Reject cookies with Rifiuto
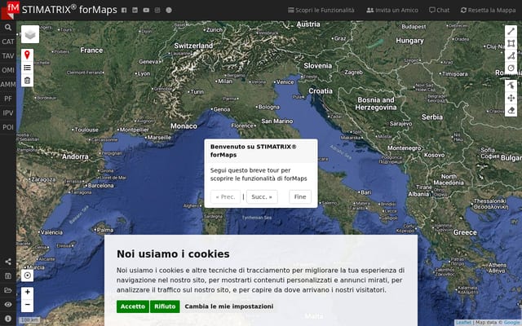522x326 pixels. pos(165,306)
